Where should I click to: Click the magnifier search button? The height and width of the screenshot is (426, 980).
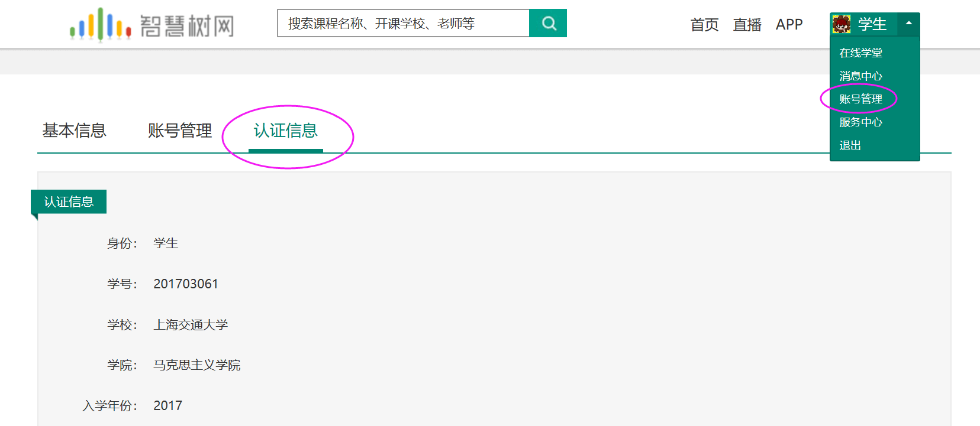click(x=548, y=24)
